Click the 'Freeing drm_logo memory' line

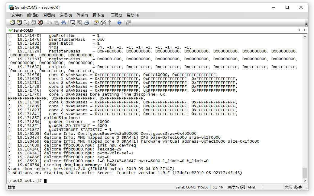63,165
